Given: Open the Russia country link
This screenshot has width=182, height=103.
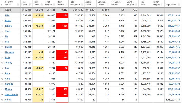Looking at the screenshot, I should (x=9, y=26).
